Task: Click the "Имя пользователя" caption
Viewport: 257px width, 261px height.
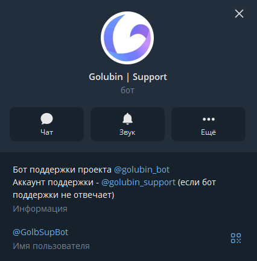Action: tap(51, 246)
